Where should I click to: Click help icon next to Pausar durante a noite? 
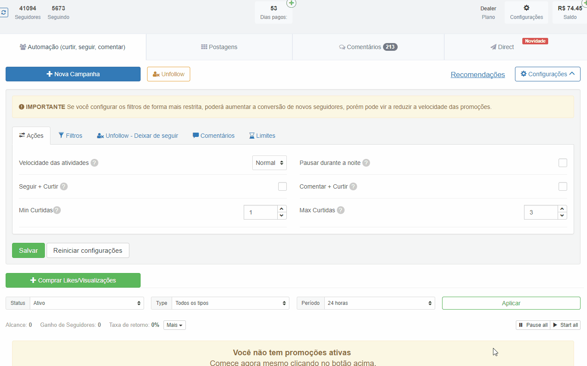[x=366, y=163]
